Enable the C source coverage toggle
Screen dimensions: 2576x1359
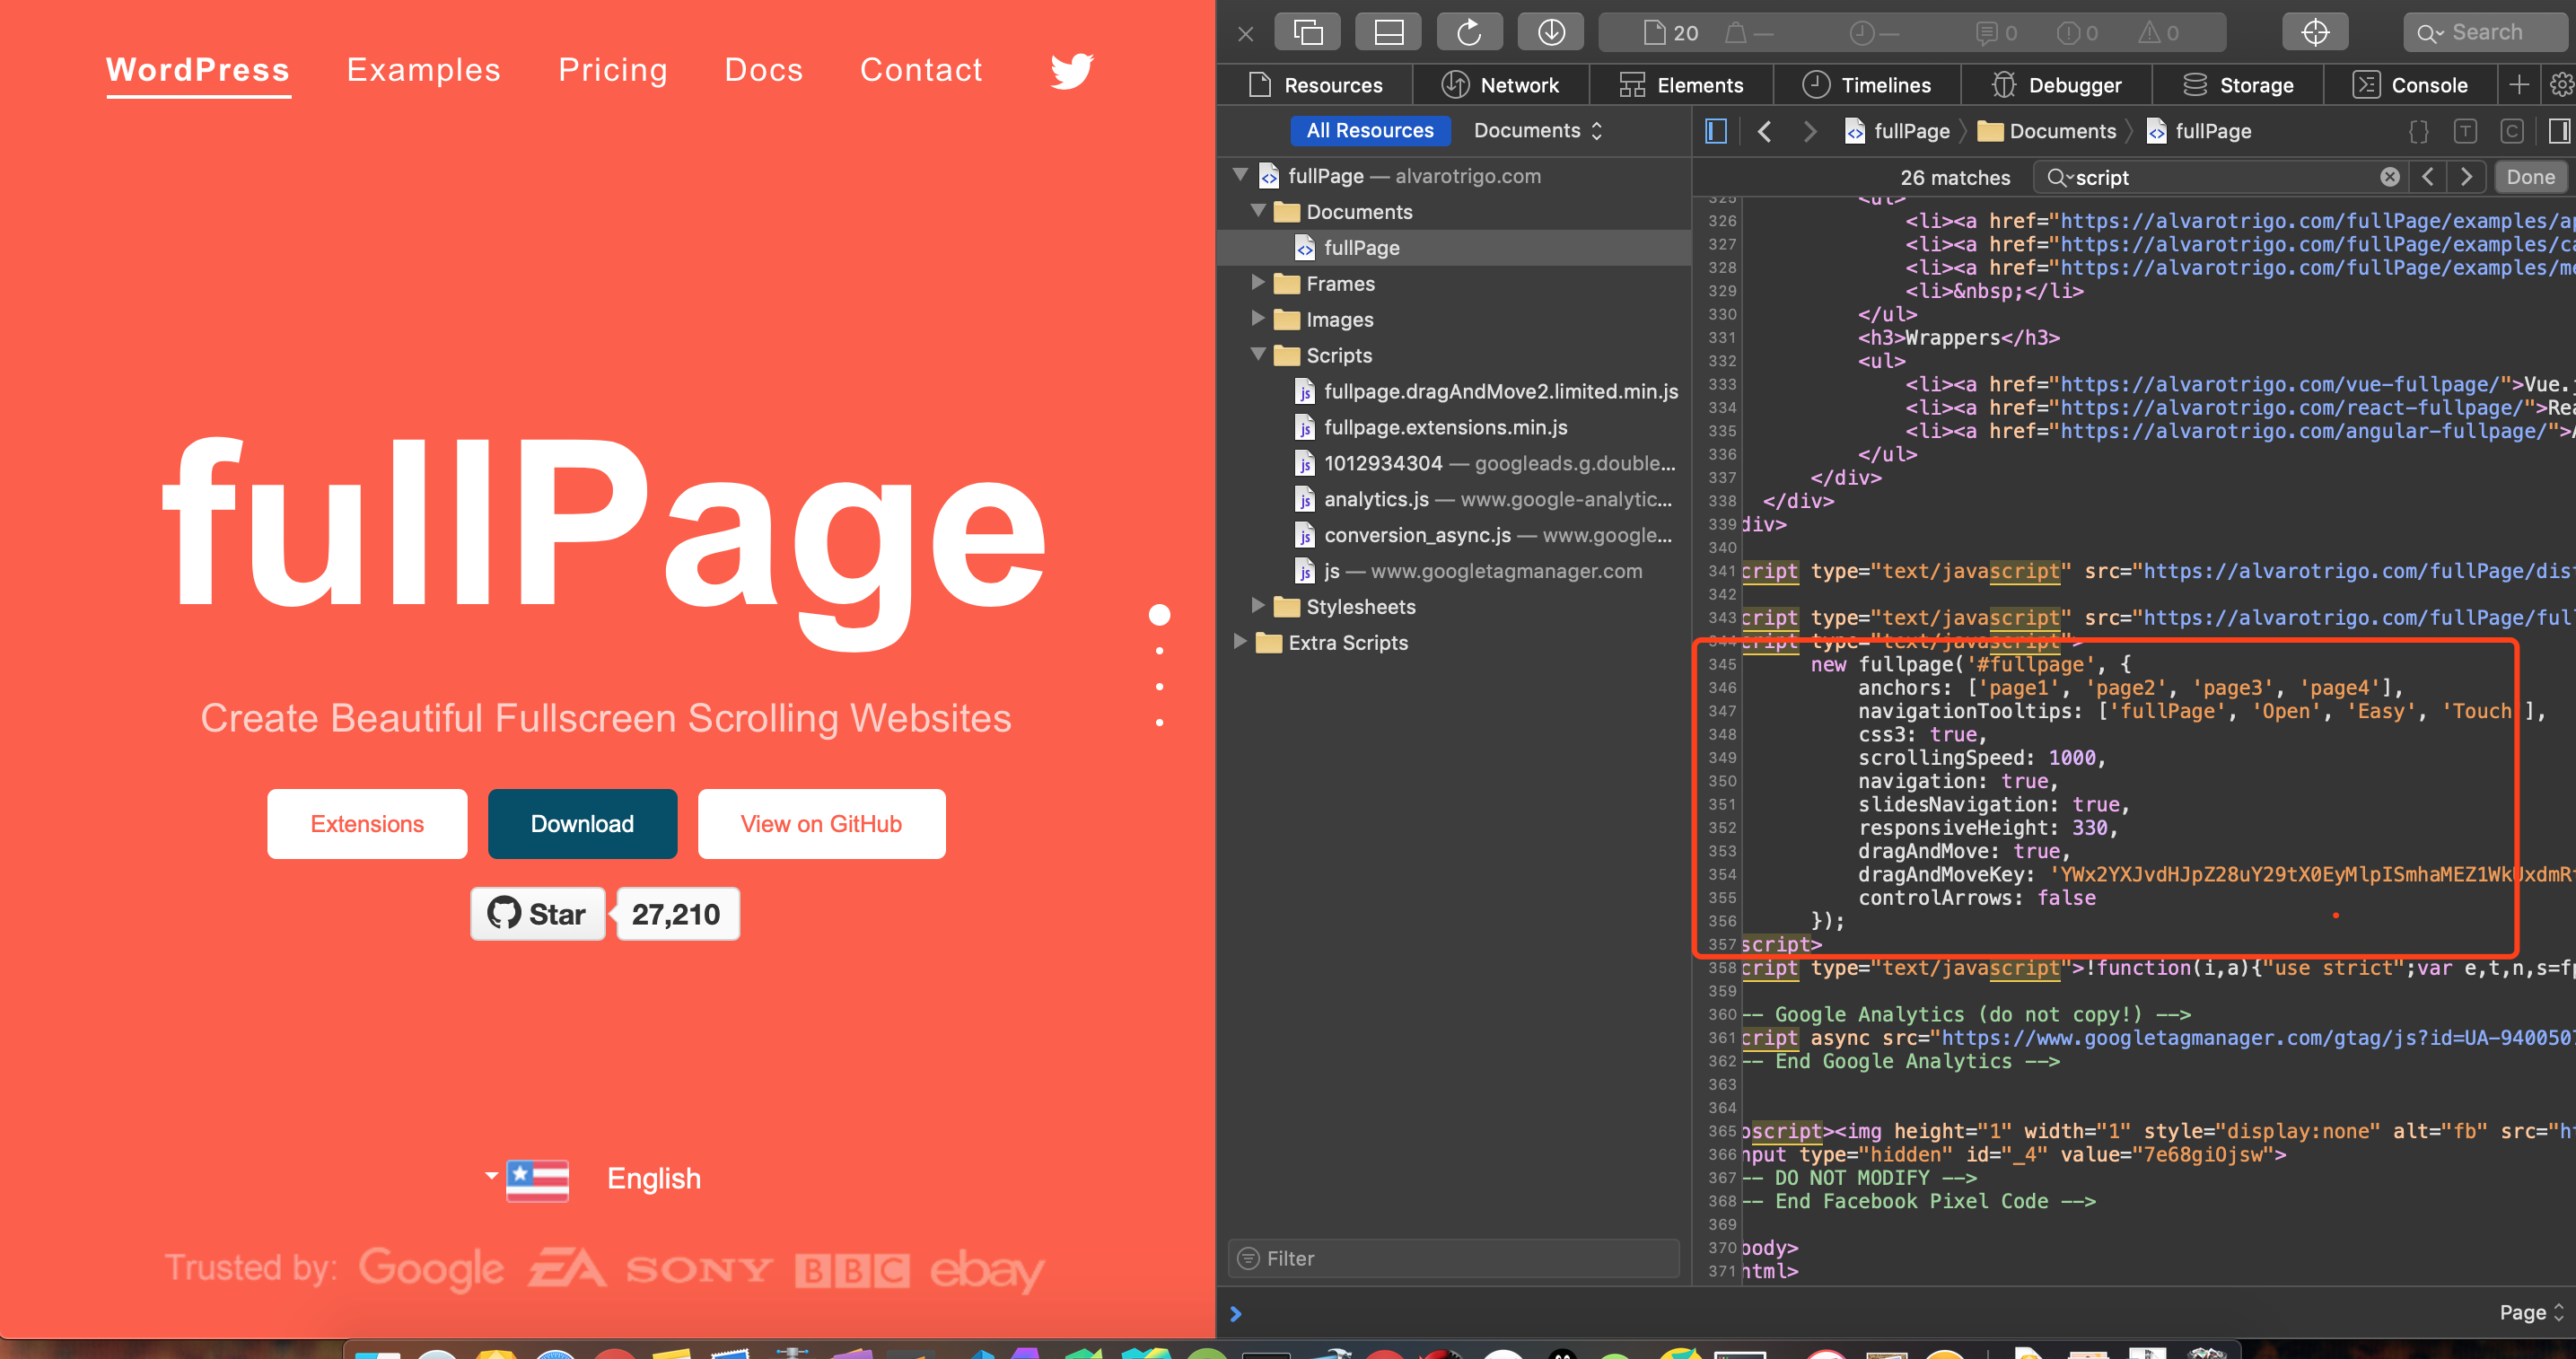click(2513, 130)
